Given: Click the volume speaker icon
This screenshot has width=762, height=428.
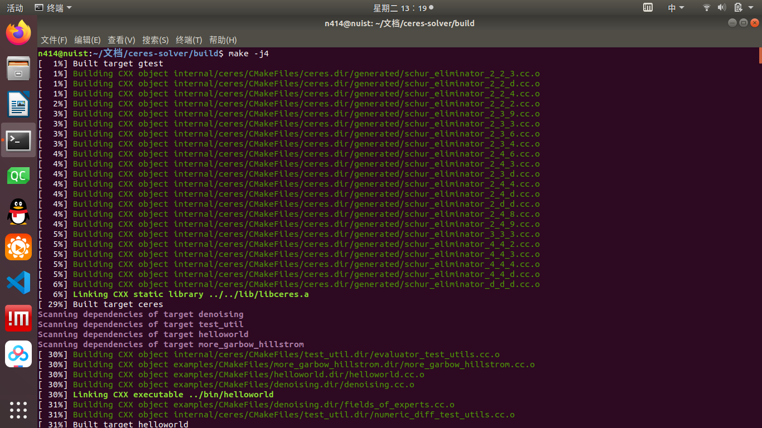Looking at the screenshot, I should click(721, 8).
